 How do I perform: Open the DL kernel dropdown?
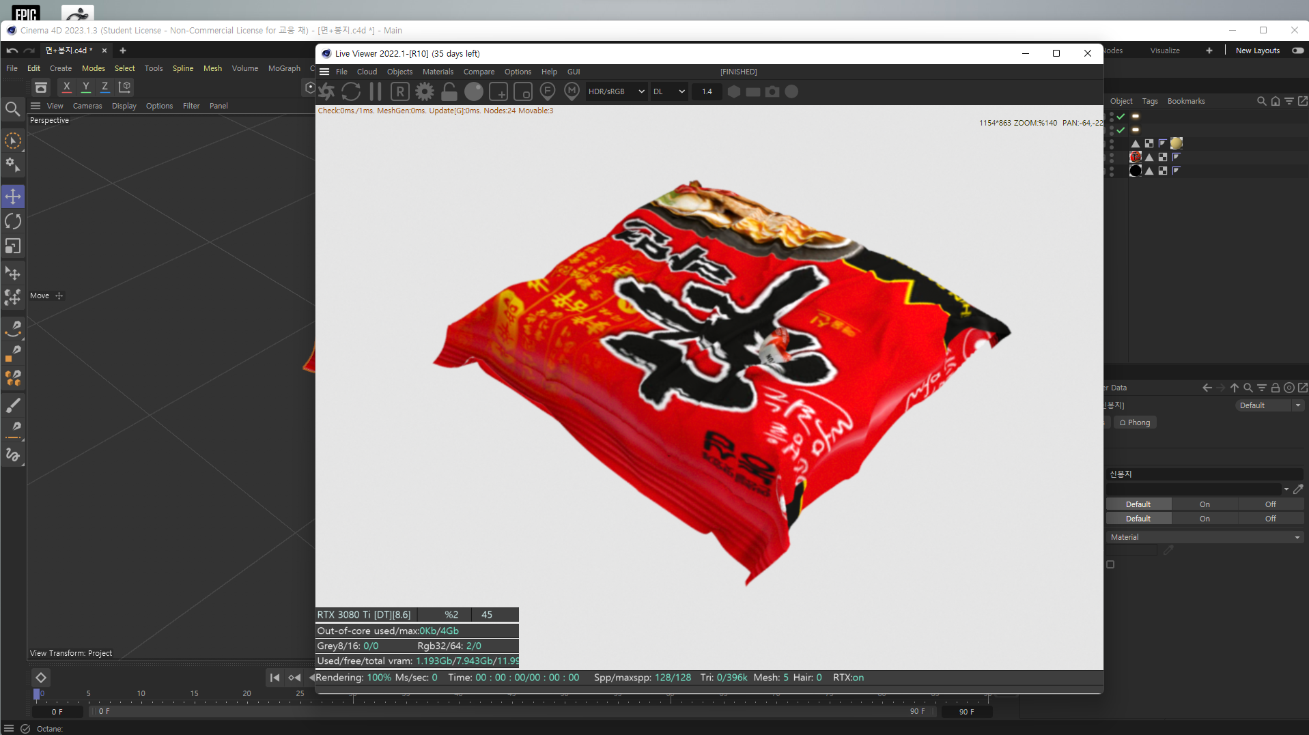point(668,91)
